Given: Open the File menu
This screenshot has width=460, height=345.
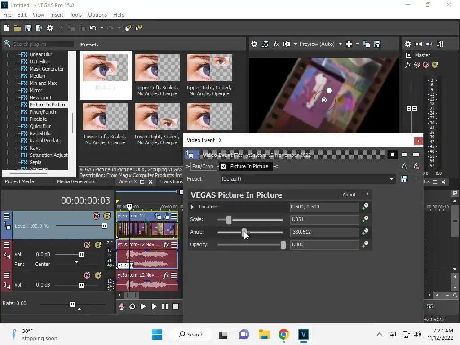Looking at the screenshot, I should click(7, 15).
